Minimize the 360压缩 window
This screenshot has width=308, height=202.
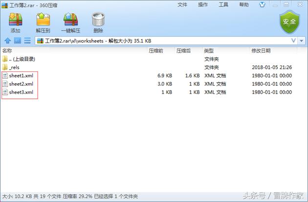(x=275, y=5)
